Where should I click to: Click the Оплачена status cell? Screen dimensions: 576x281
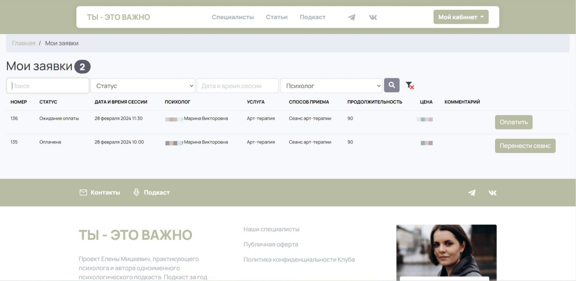(x=50, y=142)
